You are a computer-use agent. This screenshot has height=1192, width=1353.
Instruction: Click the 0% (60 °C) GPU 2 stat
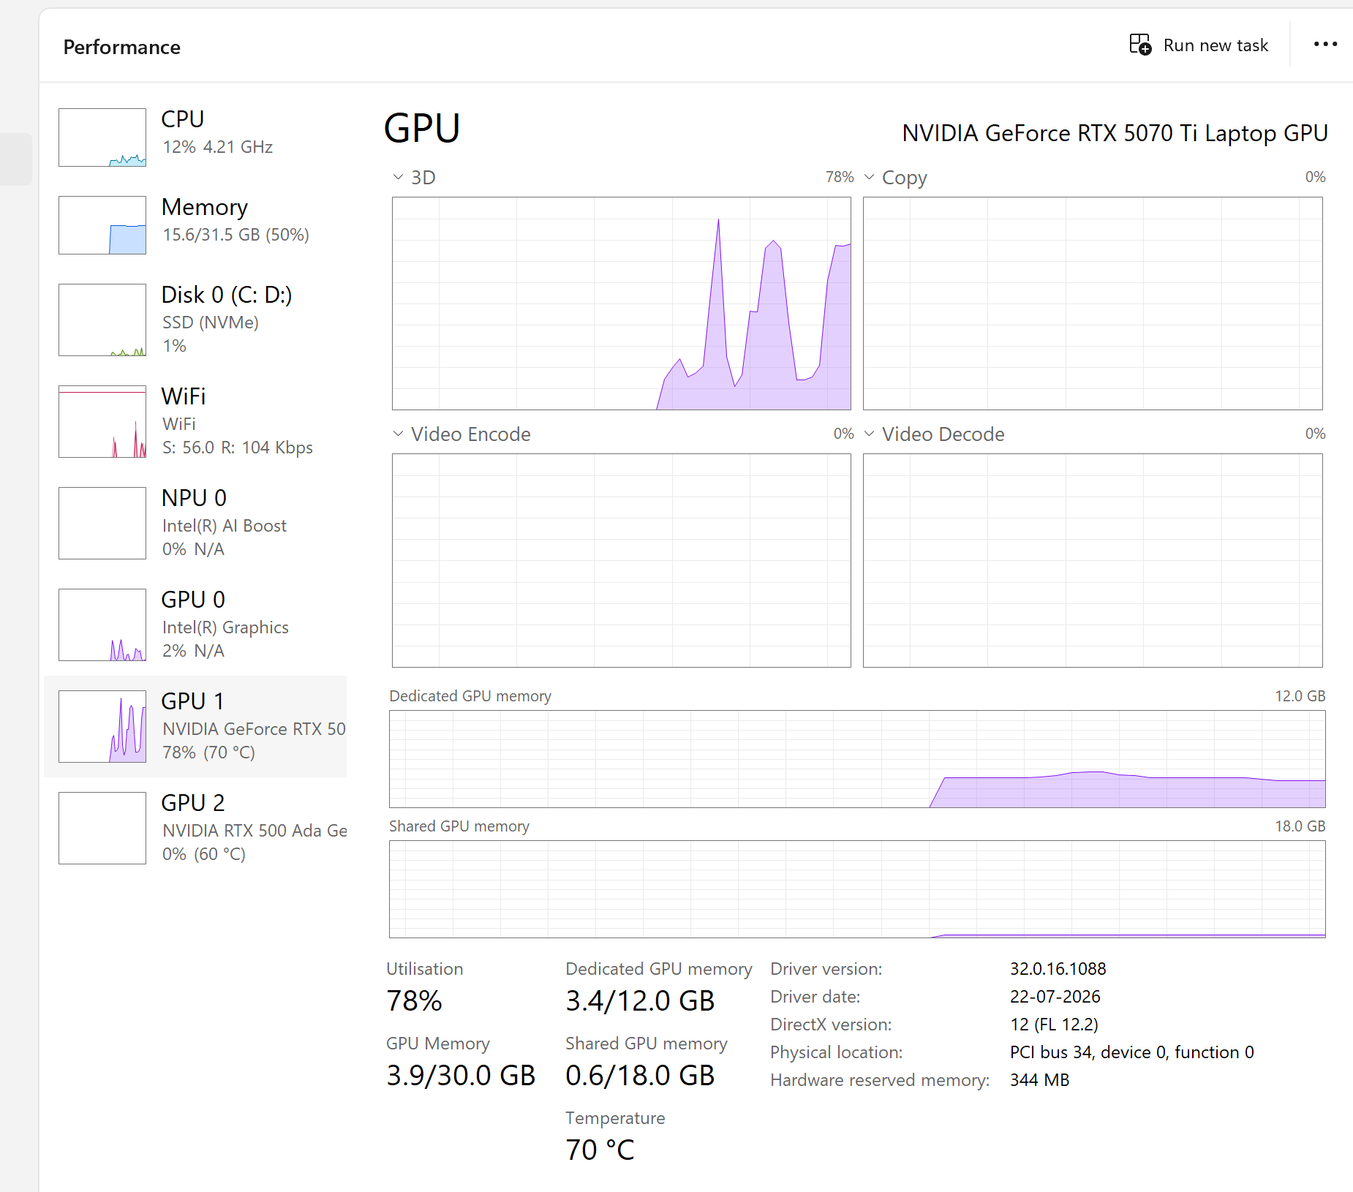[x=204, y=854]
